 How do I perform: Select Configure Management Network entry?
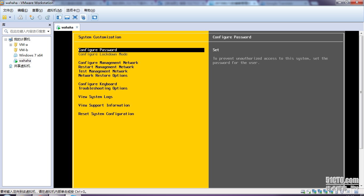tap(108, 63)
